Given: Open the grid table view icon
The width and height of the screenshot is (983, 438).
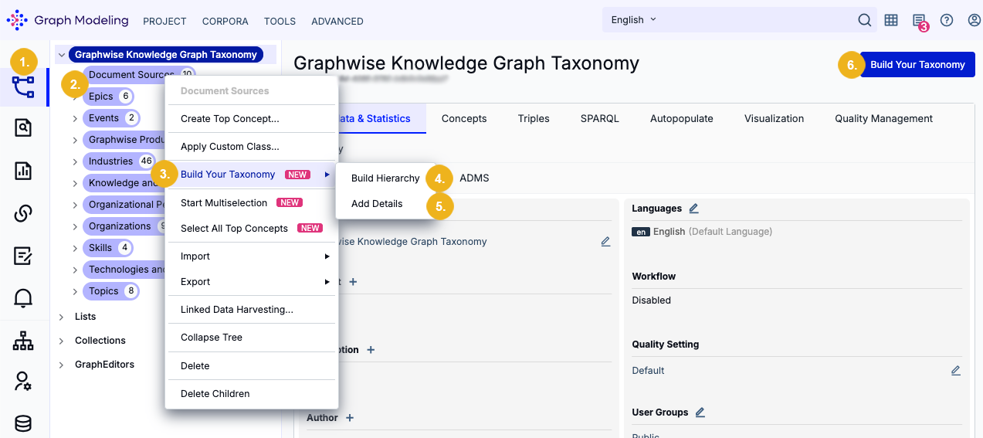Looking at the screenshot, I should tap(891, 20).
